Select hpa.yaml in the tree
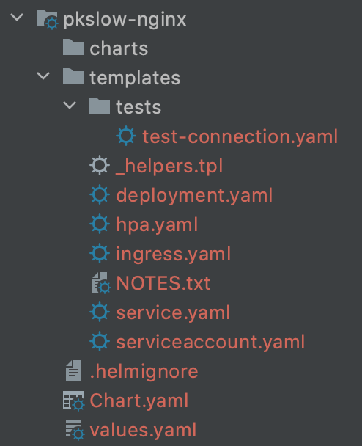The width and height of the screenshot is (362, 446). click(x=157, y=225)
